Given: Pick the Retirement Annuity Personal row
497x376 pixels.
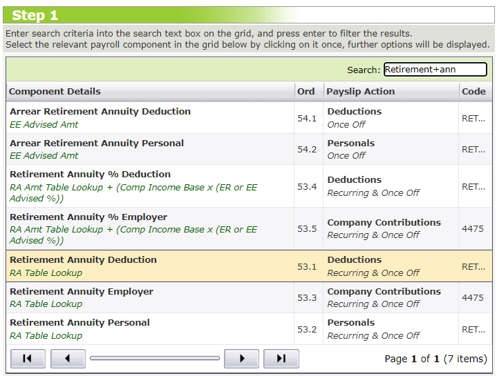Looking at the screenshot, I should click(x=79, y=323).
